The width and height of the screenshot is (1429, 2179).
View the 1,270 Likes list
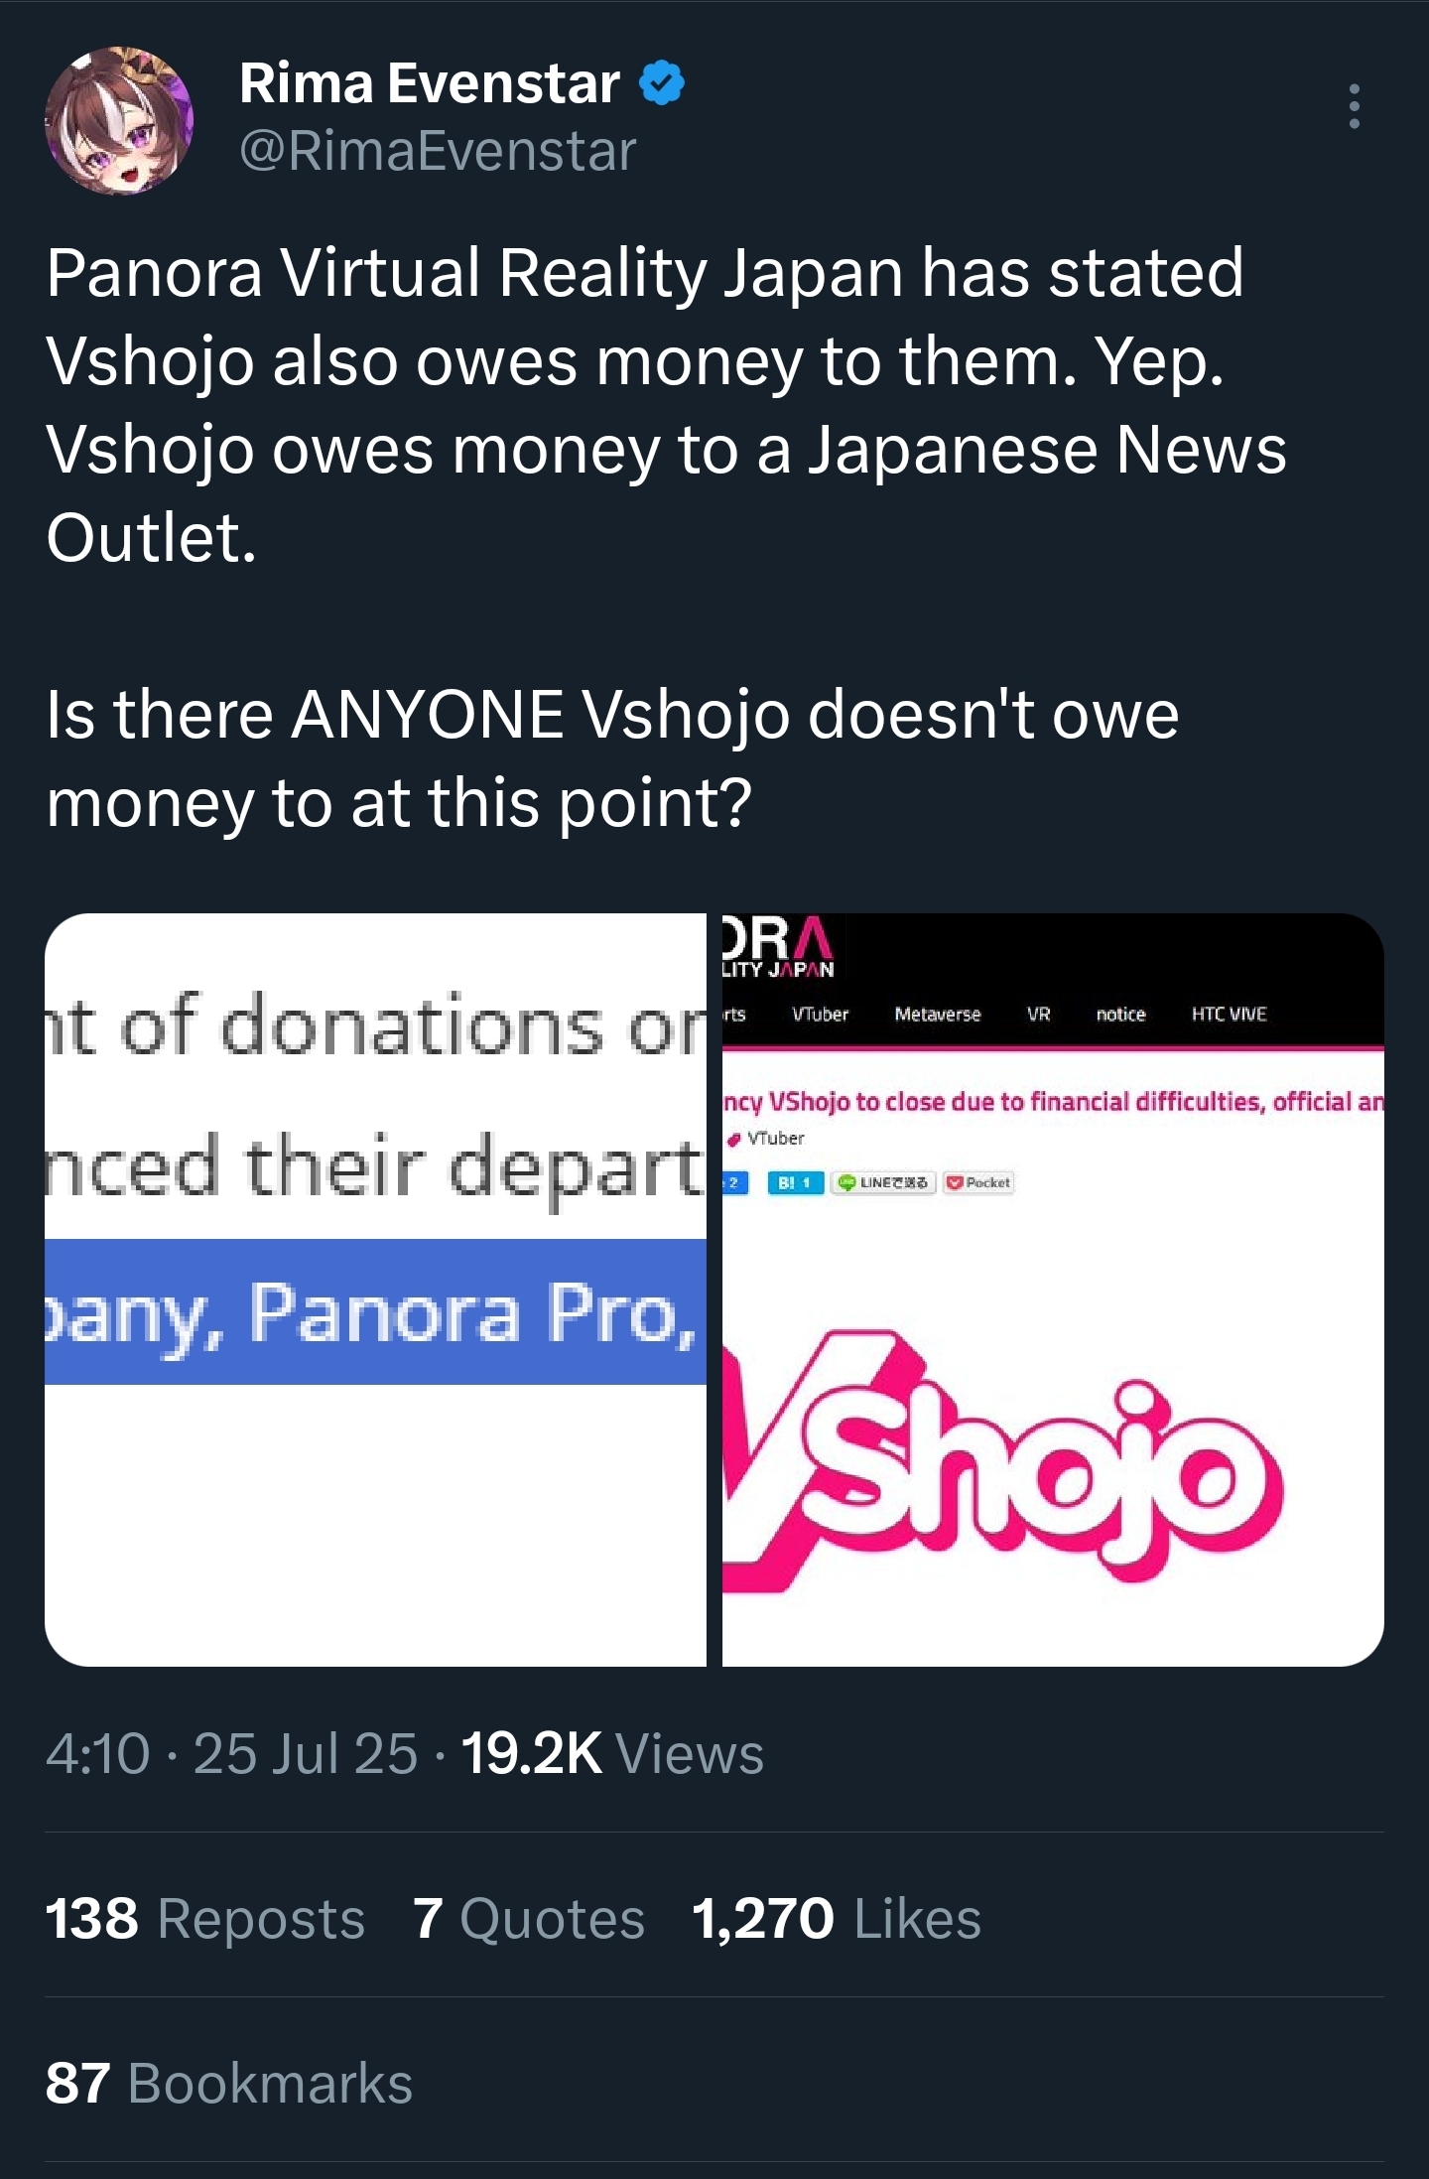[837, 1918]
